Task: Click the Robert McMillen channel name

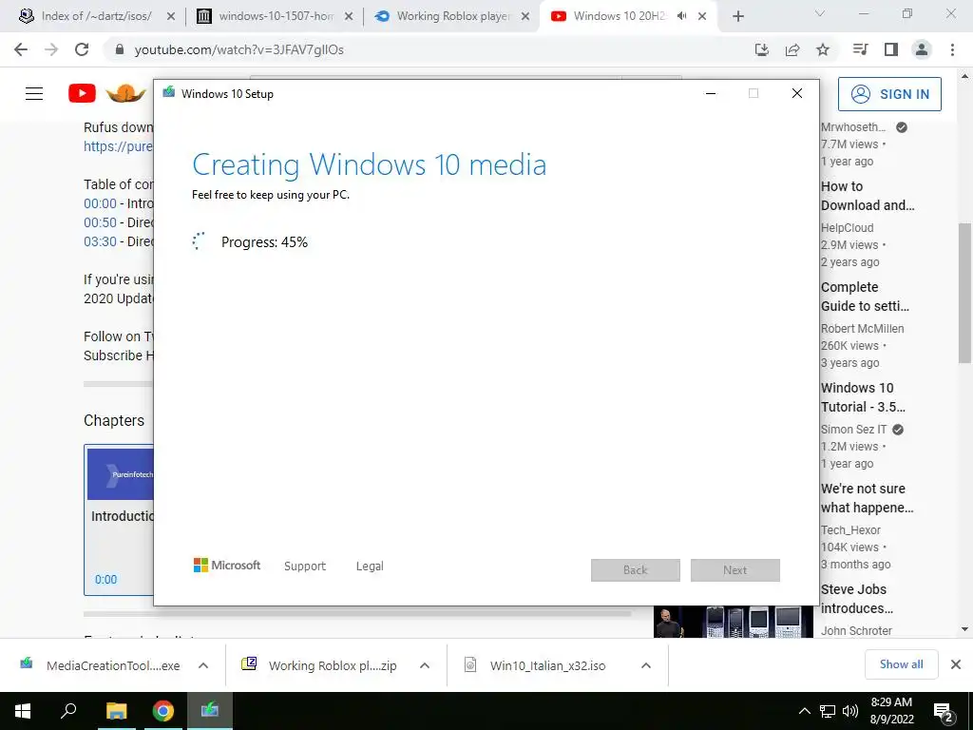Action: click(862, 328)
